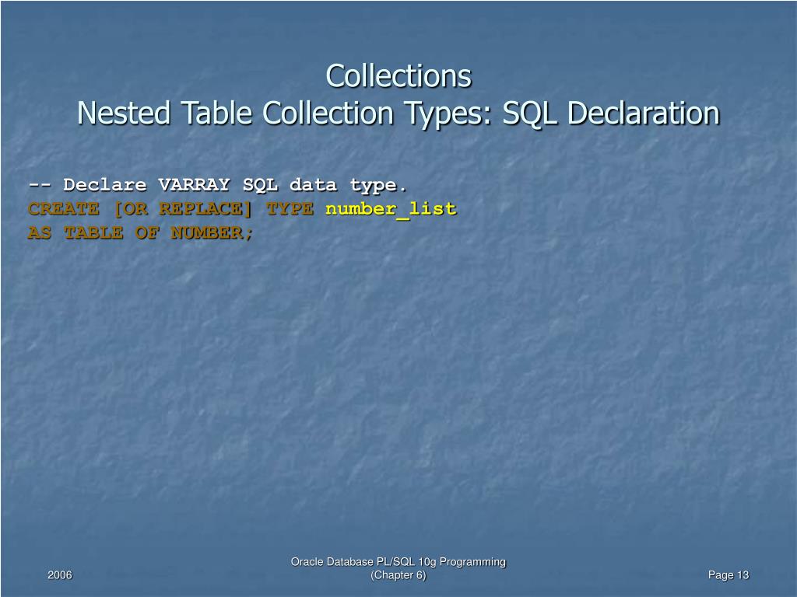Click the slide title 'Collections'
The width and height of the screenshot is (797, 597).
398,76
